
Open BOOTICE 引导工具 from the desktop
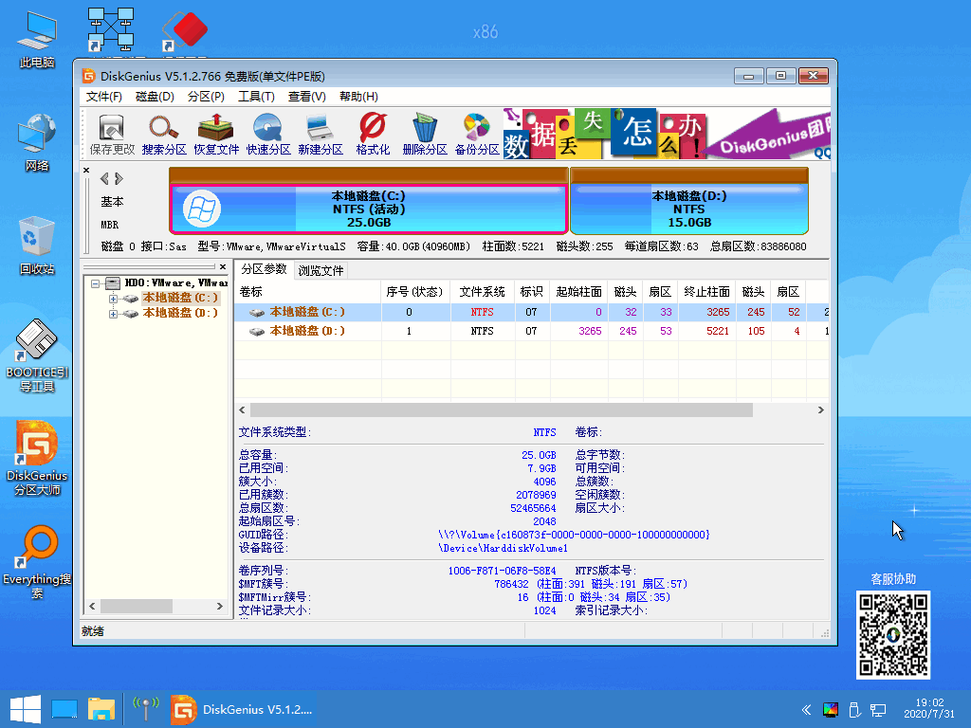pos(36,351)
